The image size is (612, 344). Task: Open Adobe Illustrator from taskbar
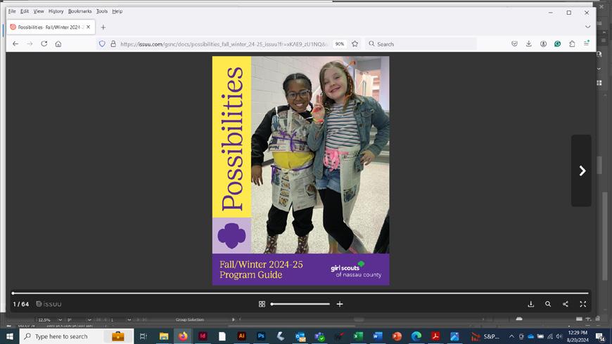click(241, 336)
